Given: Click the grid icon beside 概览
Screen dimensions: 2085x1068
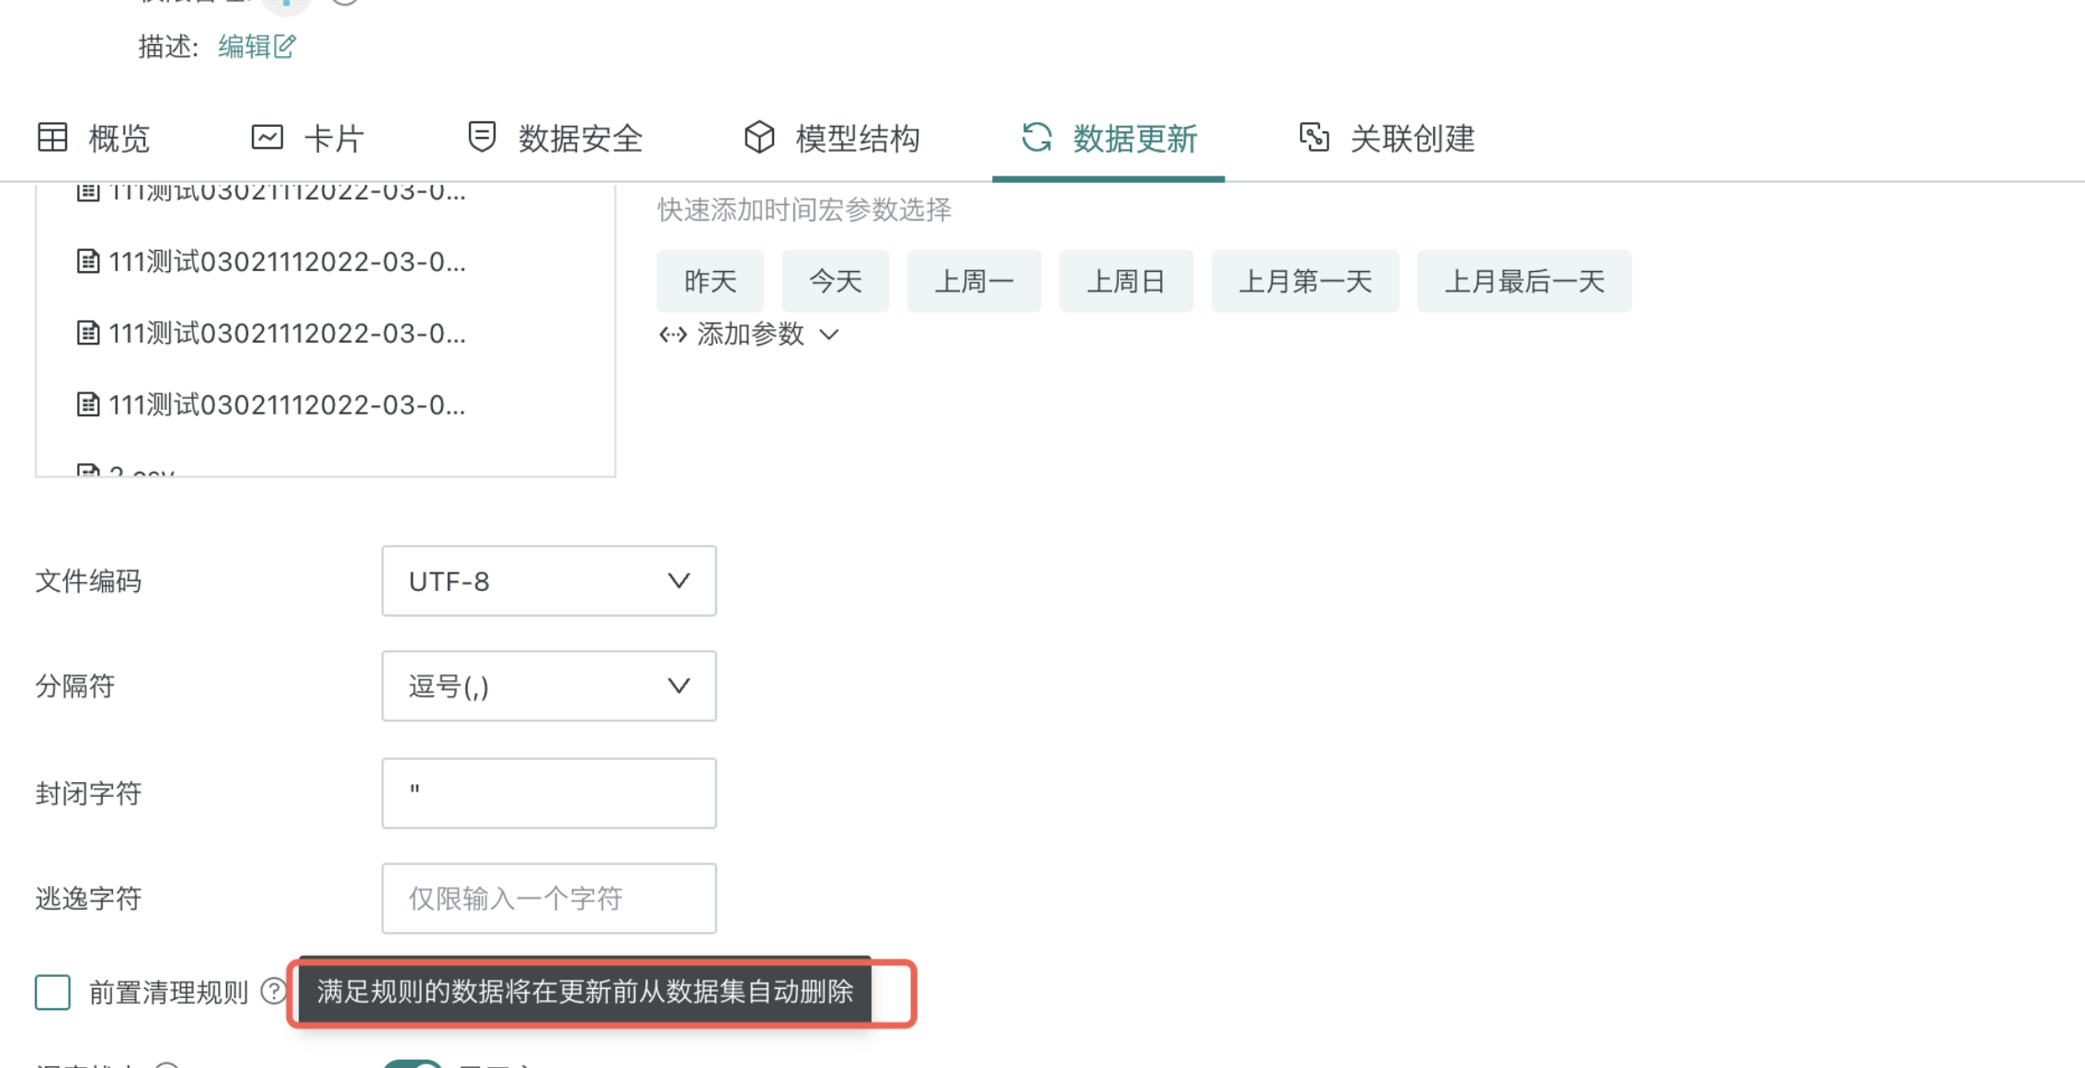Looking at the screenshot, I should tap(52, 136).
